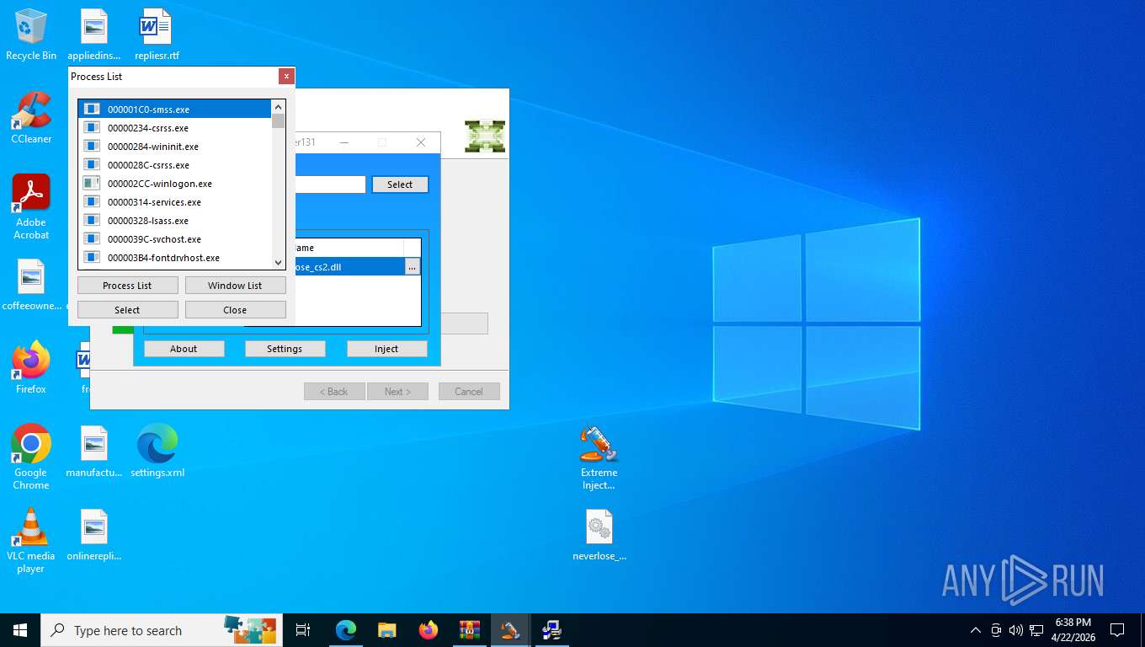
Task: Click the Inject button
Action: (x=386, y=349)
